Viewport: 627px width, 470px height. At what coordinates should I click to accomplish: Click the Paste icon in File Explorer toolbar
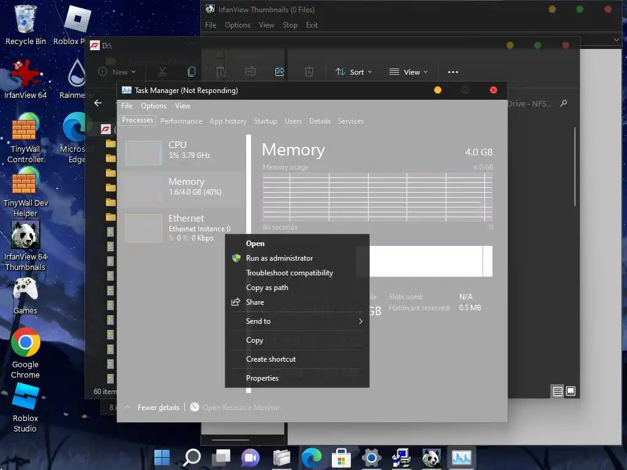[220, 72]
